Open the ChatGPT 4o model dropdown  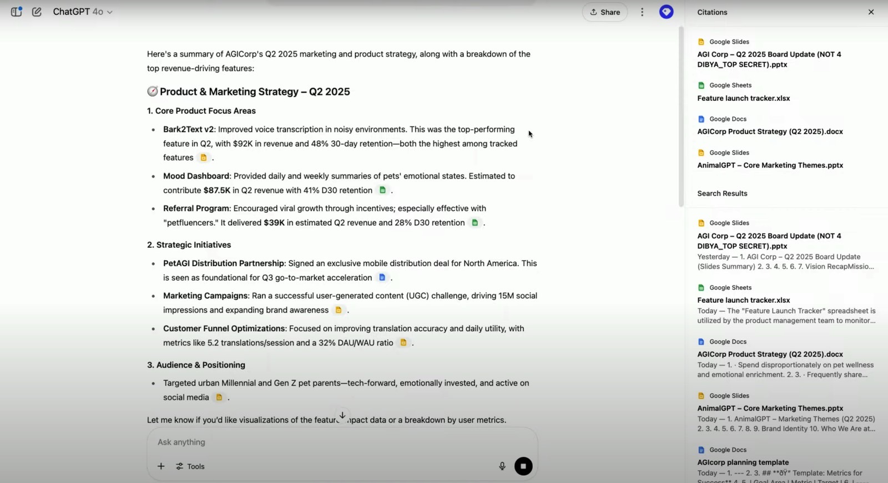(83, 12)
